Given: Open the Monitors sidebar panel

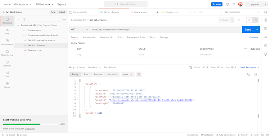Looking at the screenshot, I should [7, 64].
